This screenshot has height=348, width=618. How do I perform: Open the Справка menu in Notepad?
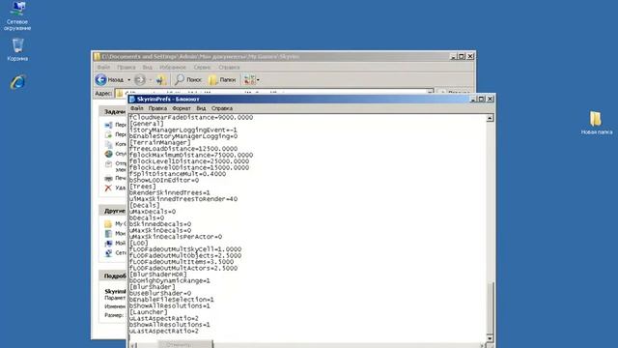(222, 108)
